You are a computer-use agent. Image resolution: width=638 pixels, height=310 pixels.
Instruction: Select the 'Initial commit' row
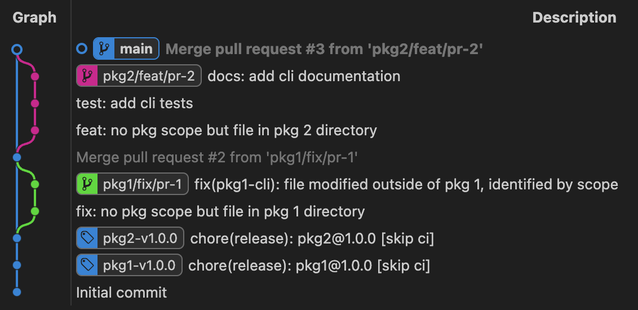click(x=121, y=293)
